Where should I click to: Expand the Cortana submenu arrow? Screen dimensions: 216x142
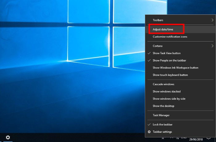(x=212, y=46)
